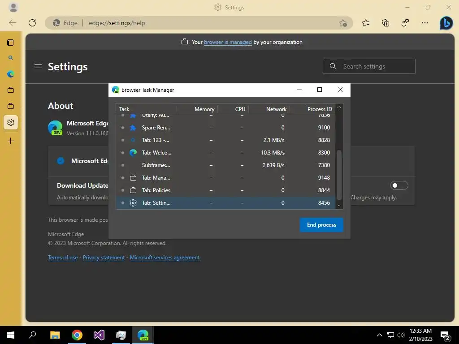Image resolution: width=459 pixels, height=344 pixels.
Task: Click the address bar URL
Action: (117, 23)
